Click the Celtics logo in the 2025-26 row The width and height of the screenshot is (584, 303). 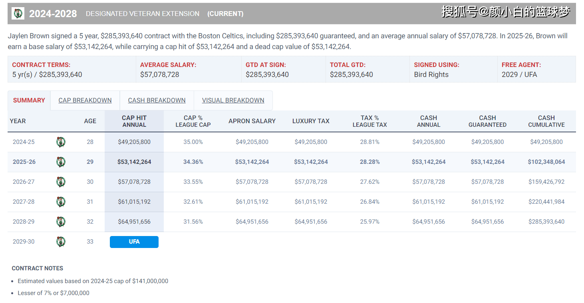pyautogui.click(x=61, y=162)
